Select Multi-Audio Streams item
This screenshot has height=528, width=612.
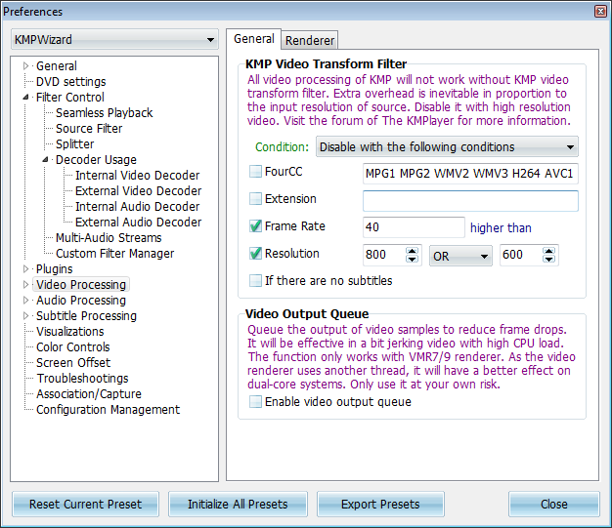(109, 237)
